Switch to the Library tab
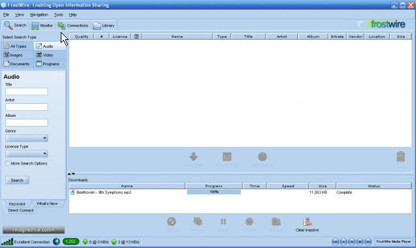The width and height of the screenshot is (416, 248). point(104,25)
